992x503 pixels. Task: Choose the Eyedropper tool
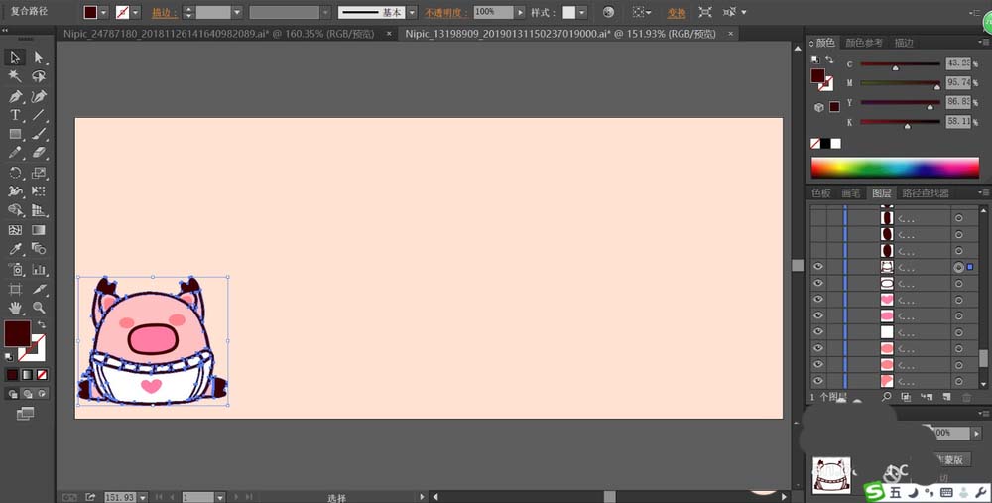point(15,249)
